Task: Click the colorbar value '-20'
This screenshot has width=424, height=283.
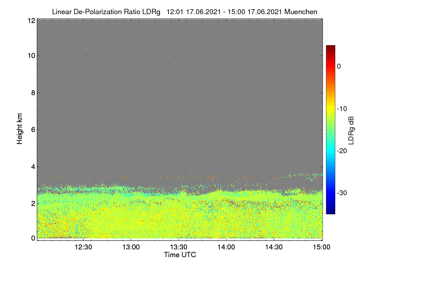Action: coord(342,151)
